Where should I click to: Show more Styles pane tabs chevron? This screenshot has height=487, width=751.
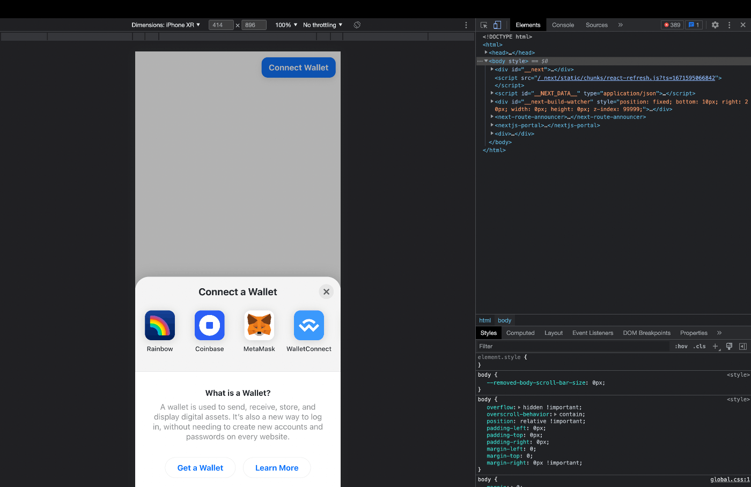719,333
